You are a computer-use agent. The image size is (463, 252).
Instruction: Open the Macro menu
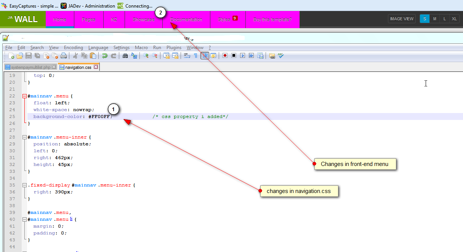click(141, 48)
